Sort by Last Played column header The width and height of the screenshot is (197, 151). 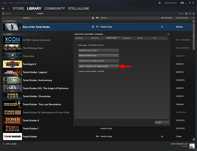coord(182,18)
